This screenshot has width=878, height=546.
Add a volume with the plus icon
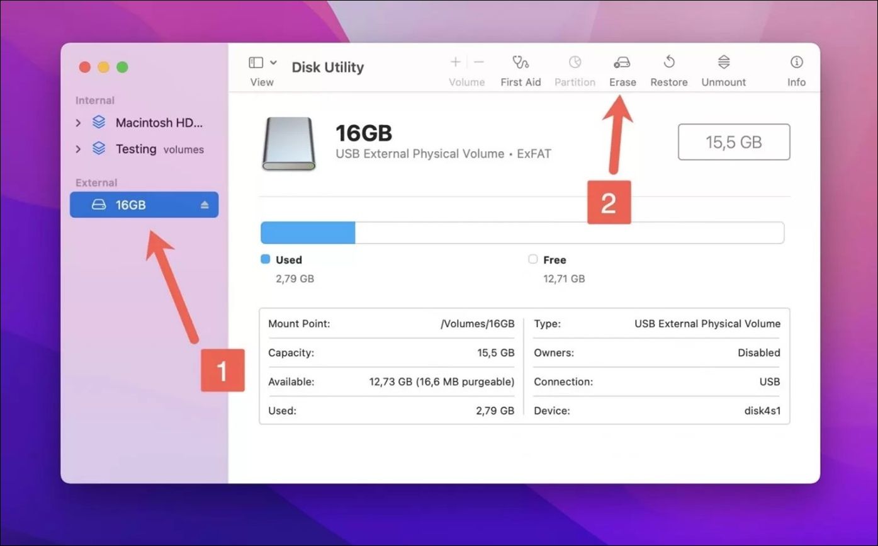[456, 62]
